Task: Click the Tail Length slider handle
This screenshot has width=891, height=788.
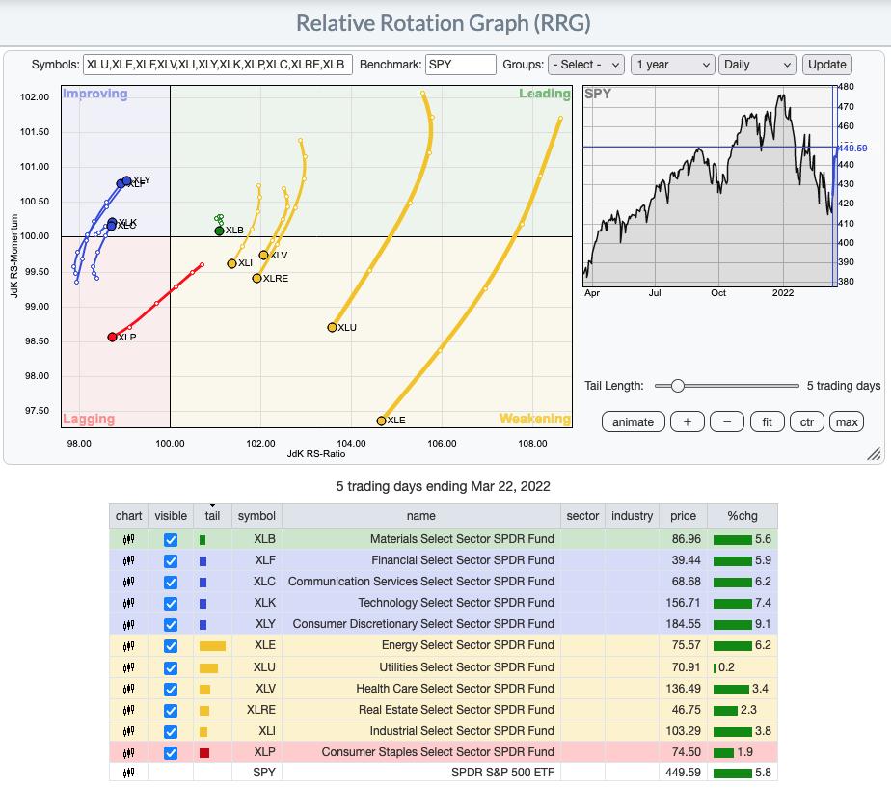Action: 677,386
